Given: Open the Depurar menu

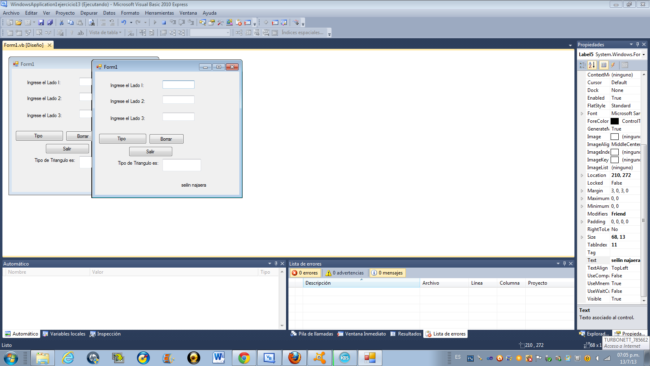Looking at the screenshot, I should [89, 13].
